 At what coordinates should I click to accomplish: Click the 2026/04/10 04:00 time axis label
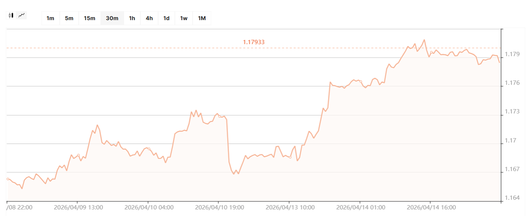tap(149, 207)
